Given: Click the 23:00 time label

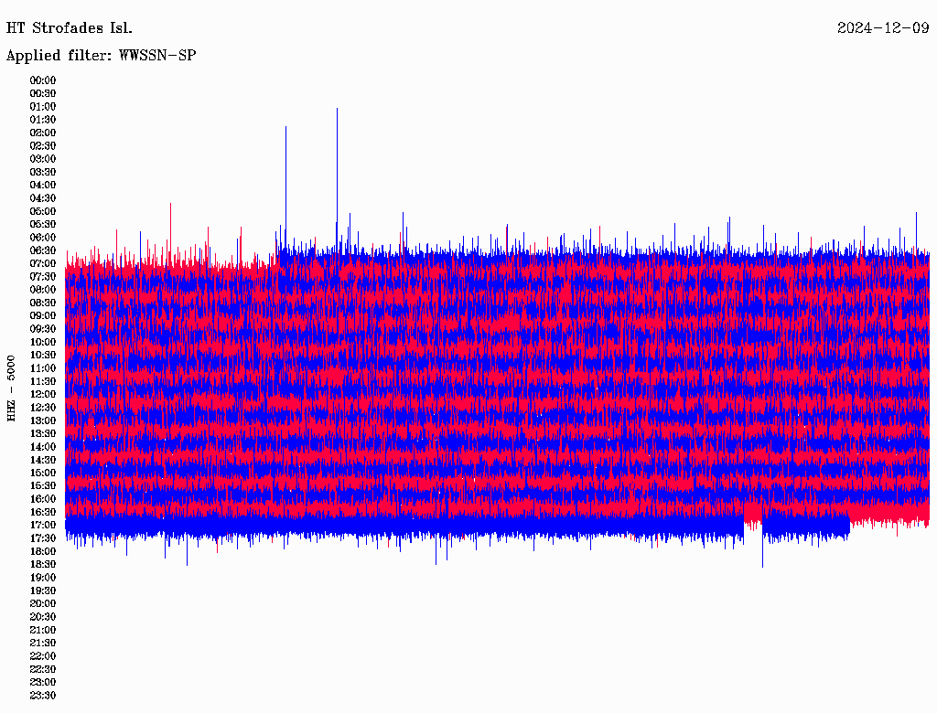Looking at the screenshot, I should (x=43, y=682).
